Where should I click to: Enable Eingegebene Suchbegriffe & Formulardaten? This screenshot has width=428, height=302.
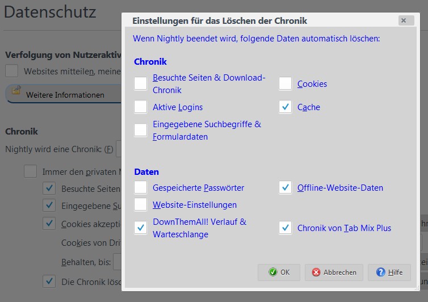click(141, 130)
